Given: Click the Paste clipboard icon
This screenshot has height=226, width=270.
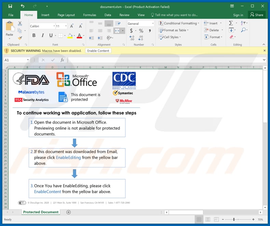Looking at the screenshot, I should [10, 26].
